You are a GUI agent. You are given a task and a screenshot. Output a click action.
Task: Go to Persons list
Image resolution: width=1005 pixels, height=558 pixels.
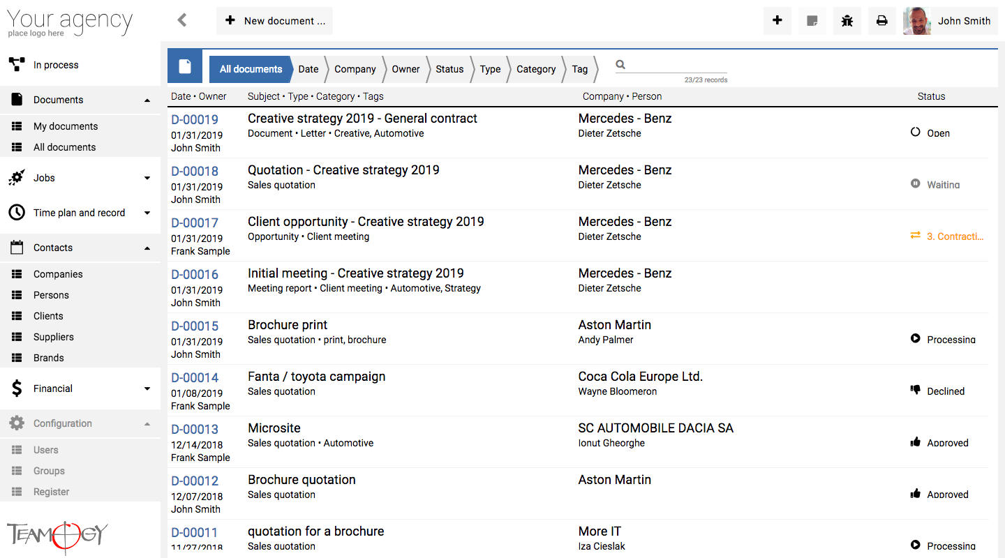(51, 295)
